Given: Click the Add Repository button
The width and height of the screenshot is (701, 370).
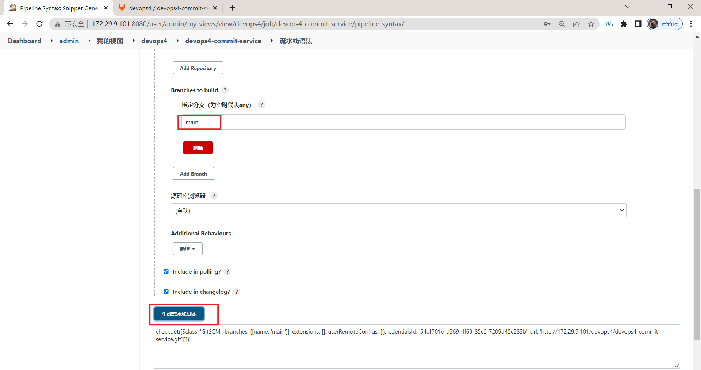Looking at the screenshot, I should point(198,68).
